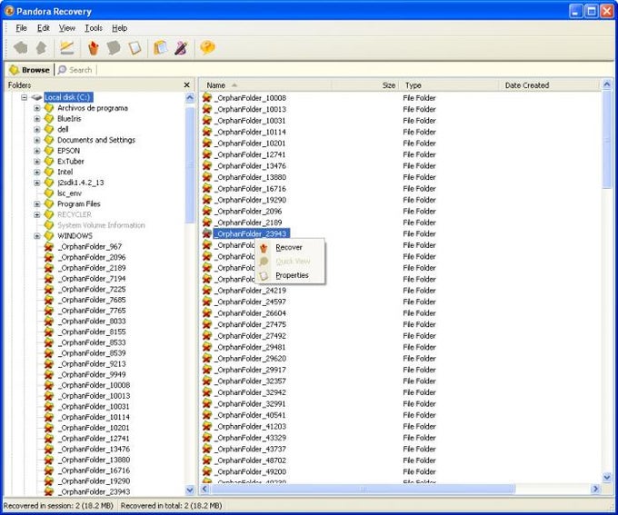Click folder icon next to Intel
Screen dimensions: 618x515
(49, 172)
